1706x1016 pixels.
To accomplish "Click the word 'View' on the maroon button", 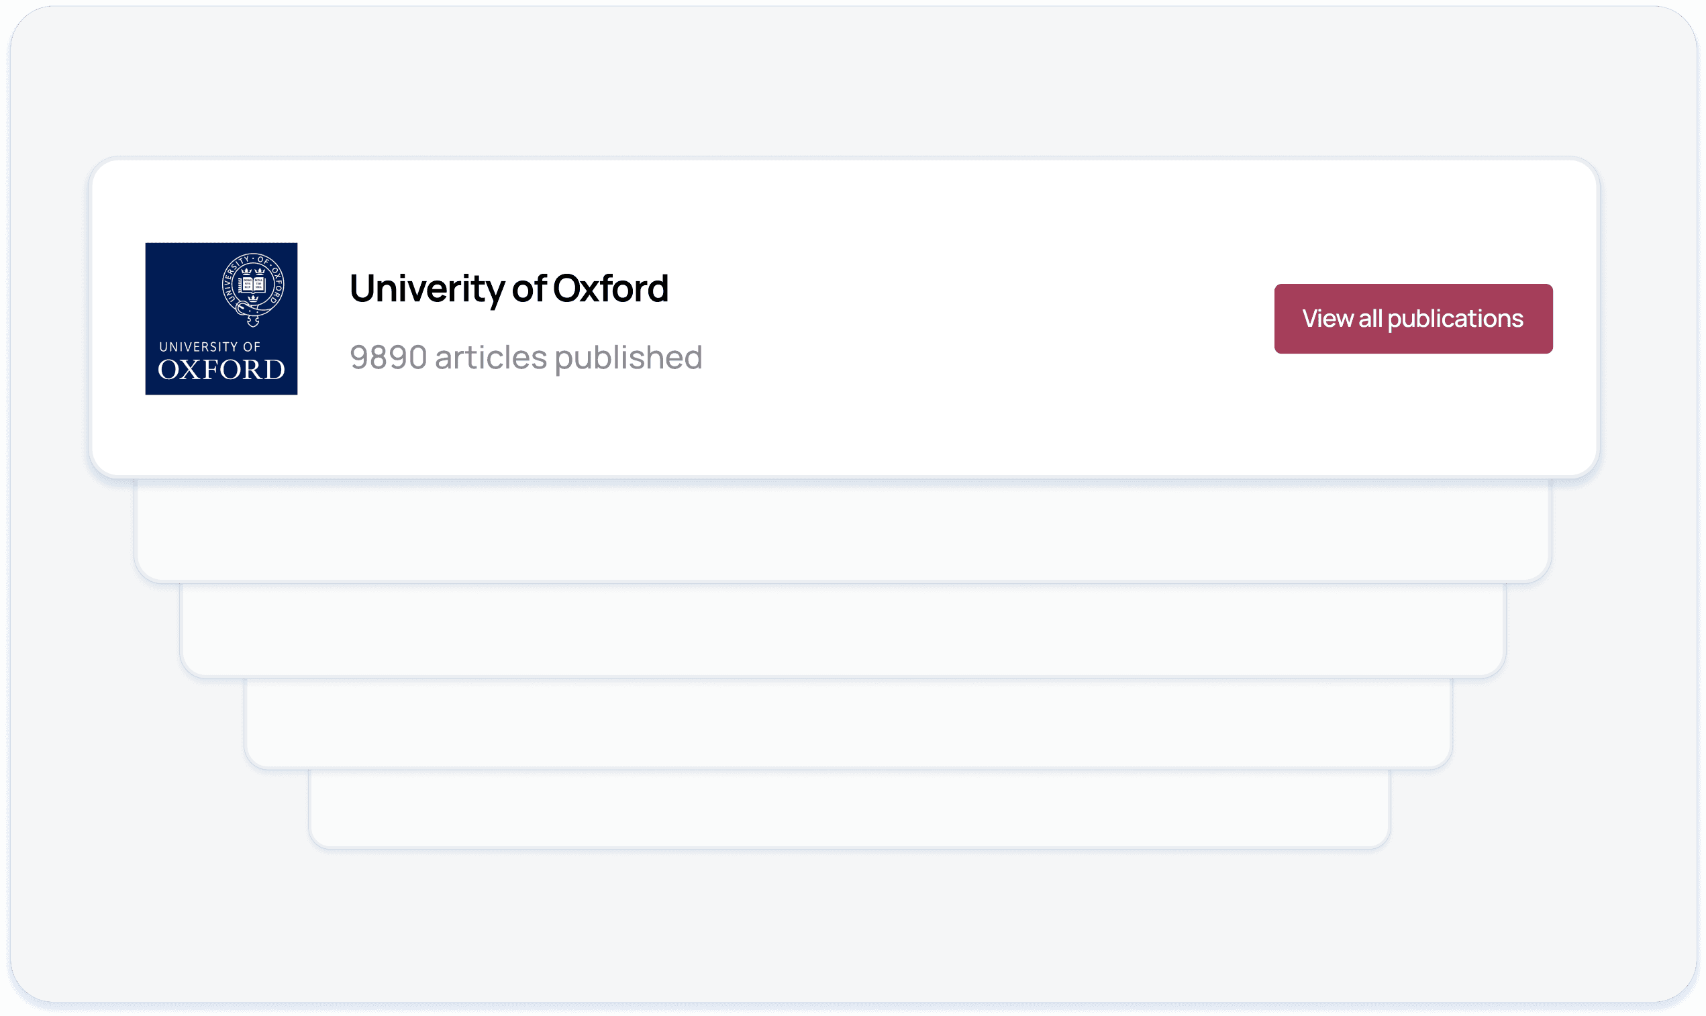I will click(1327, 319).
